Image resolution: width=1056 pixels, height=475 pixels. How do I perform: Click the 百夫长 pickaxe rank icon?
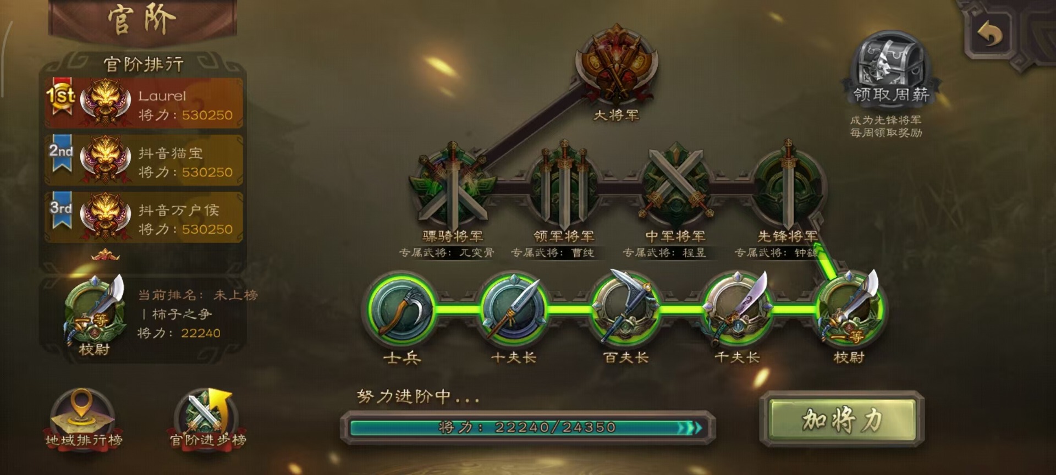[x=625, y=308]
